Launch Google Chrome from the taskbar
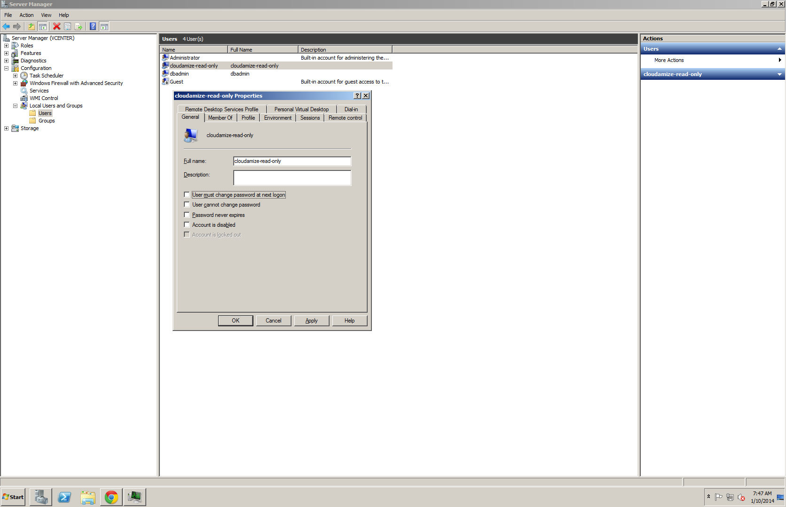The image size is (786, 507). point(111,497)
